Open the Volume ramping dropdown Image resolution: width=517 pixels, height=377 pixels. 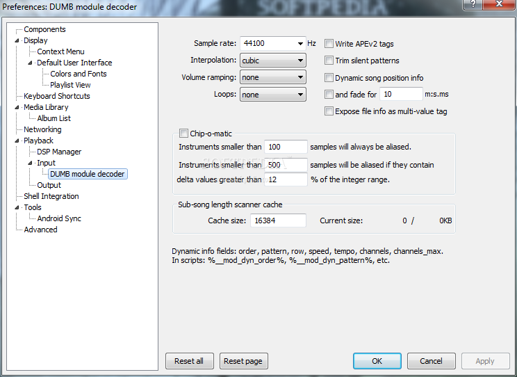[273, 77]
